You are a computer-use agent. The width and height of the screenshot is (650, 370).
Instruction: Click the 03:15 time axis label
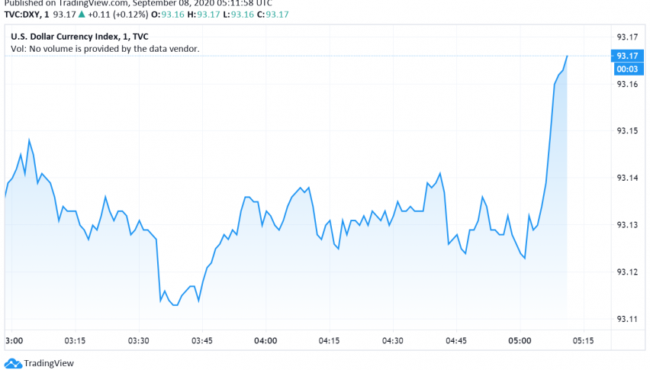point(75,340)
